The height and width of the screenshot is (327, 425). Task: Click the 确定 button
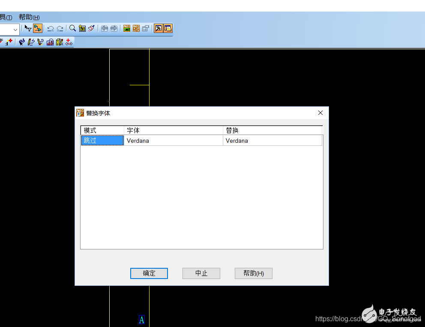[x=149, y=273]
